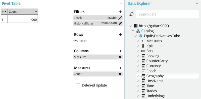The width and height of the screenshot is (201, 99).
Task: Expand the Kpis tree node
Action: pos(138,46)
